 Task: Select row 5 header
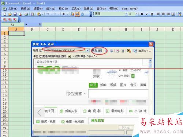tap(5, 50)
